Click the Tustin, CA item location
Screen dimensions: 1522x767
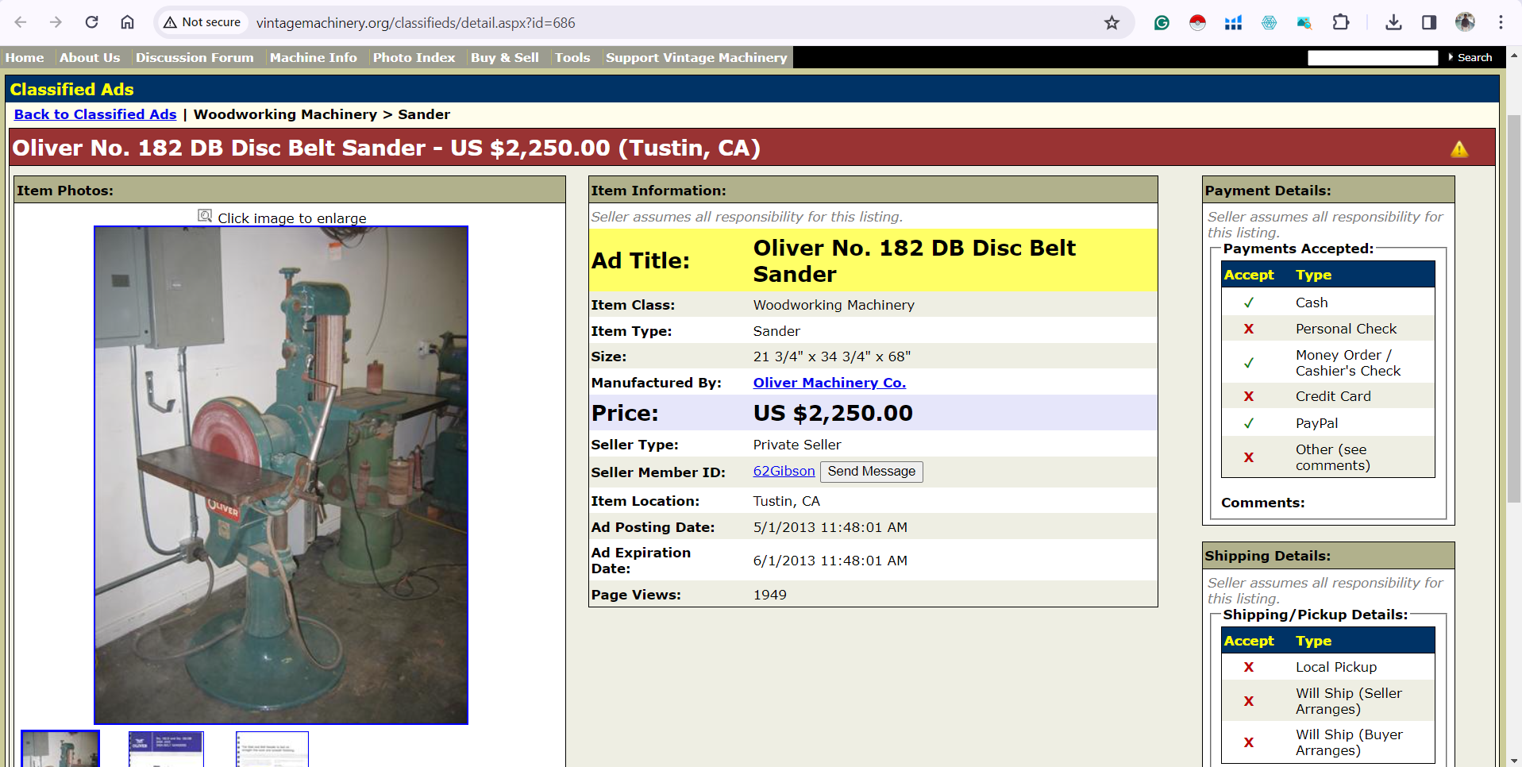pyautogui.click(x=786, y=501)
